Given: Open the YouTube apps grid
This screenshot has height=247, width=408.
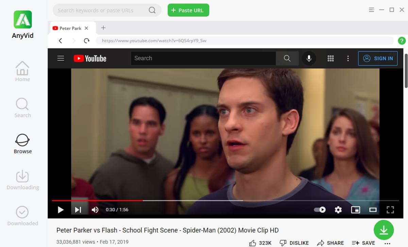Looking at the screenshot, I should click(x=330, y=58).
